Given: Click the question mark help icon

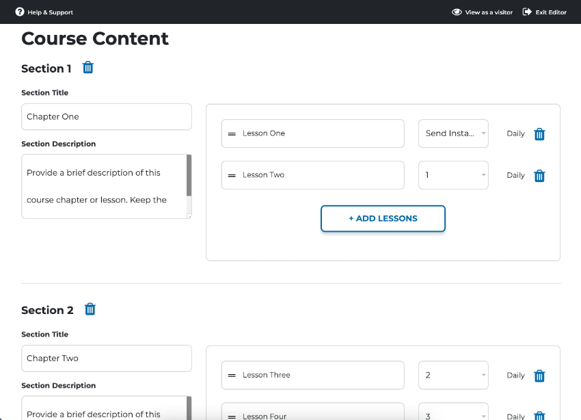Looking at the screenshot, I should tap(20, 12).
